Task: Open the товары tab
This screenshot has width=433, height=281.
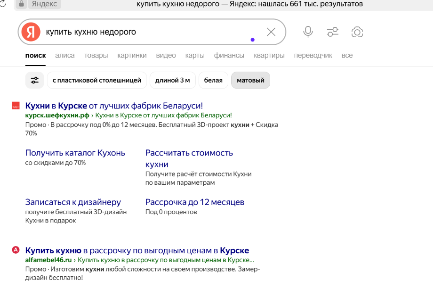Action: pos(96,56)
